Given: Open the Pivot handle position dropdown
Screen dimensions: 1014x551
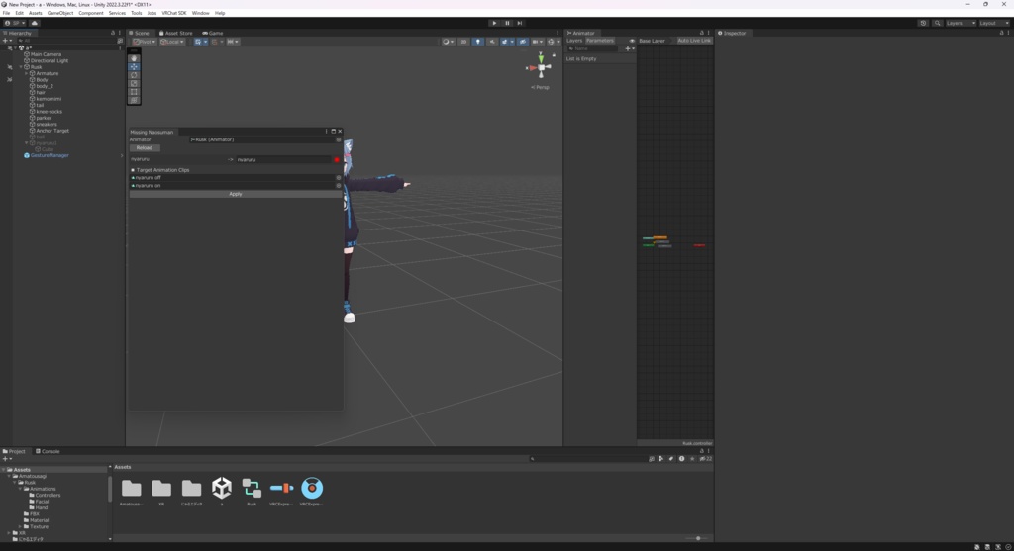Looking at the screenshot, I should pos(145,42).
